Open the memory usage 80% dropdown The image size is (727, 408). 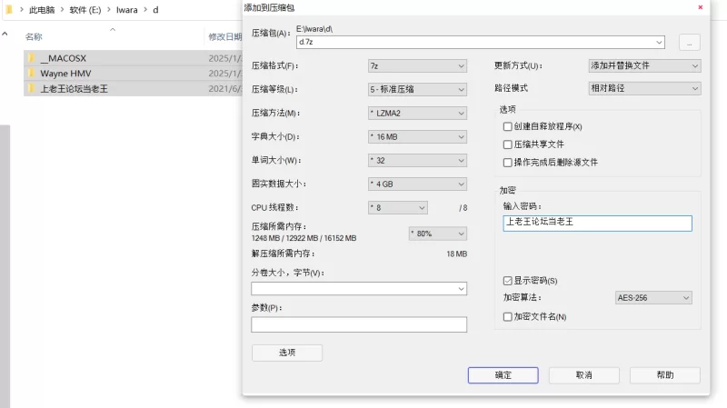pos(438,234)
